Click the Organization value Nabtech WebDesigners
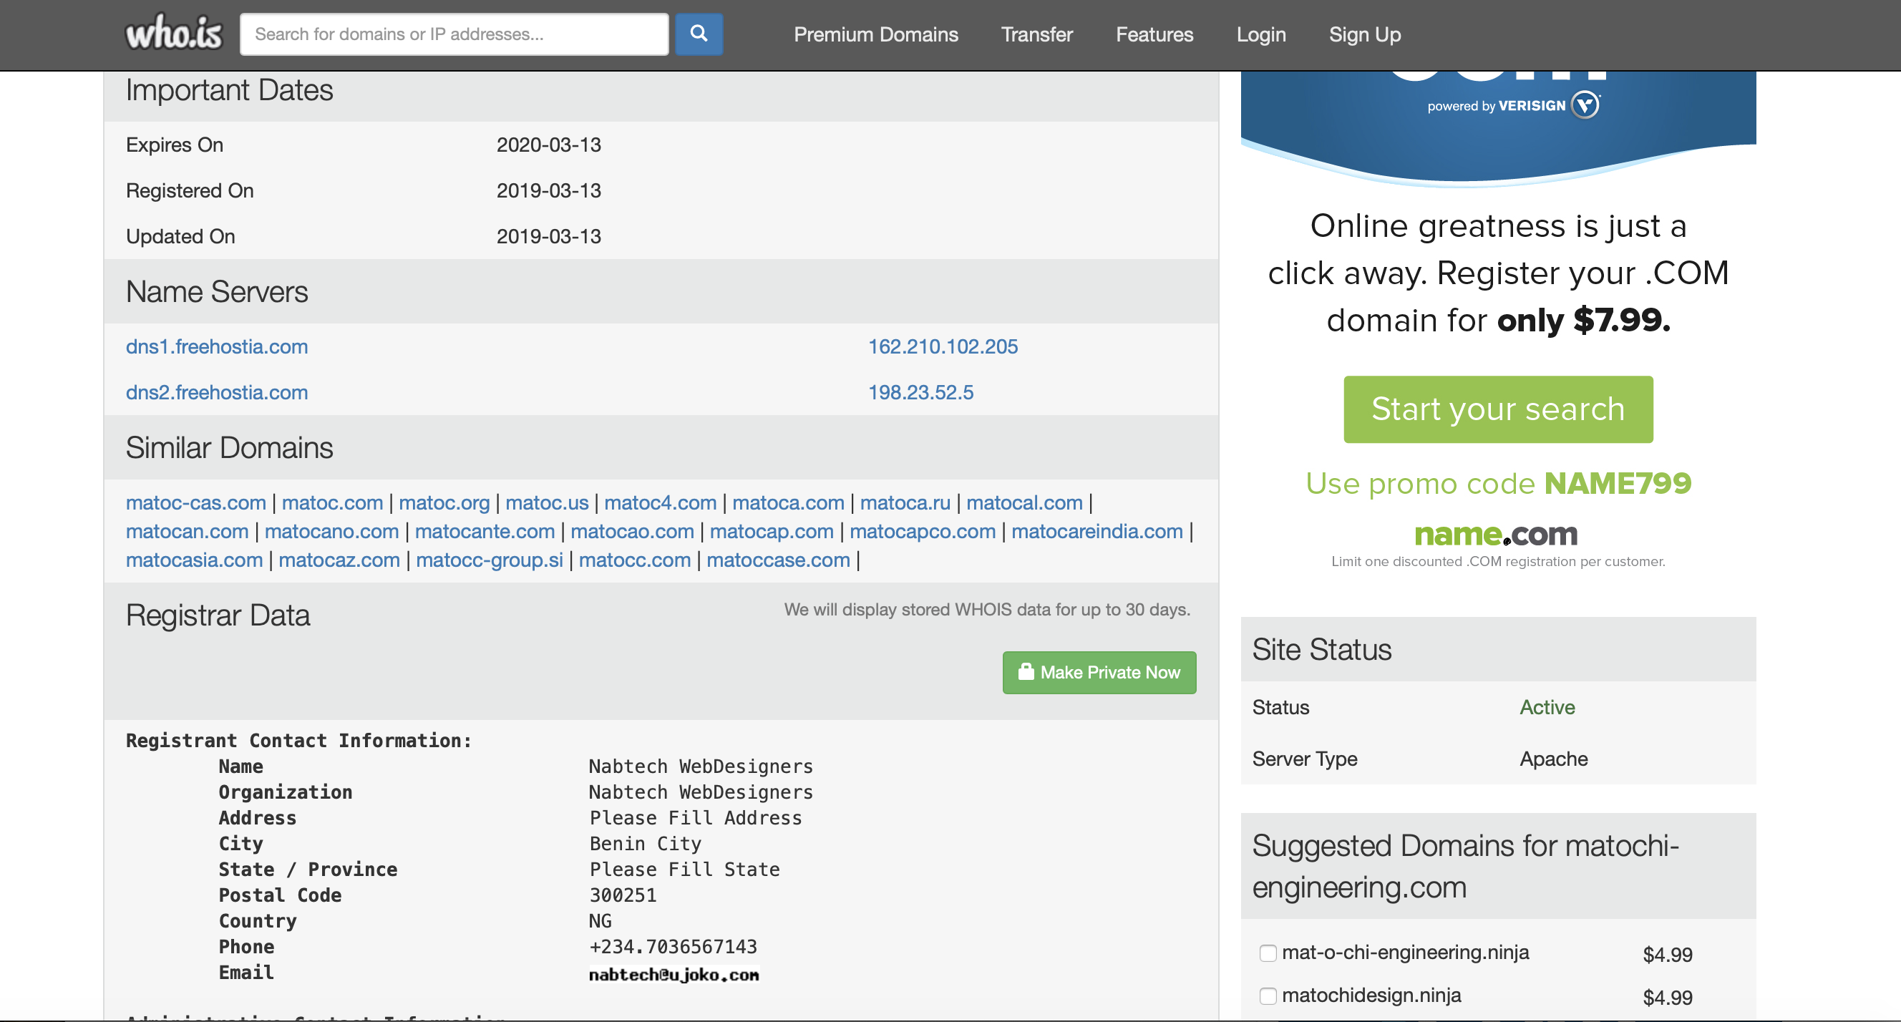1901x1022 pixels. [x=700, y=792]
